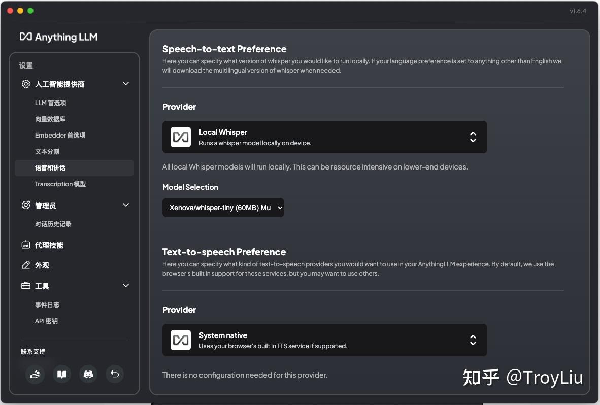The width and height of the screenshot is (600, 405).
Task: Open 文本分割 settings page
Action: pyautogui.click(x=47, y=151)
